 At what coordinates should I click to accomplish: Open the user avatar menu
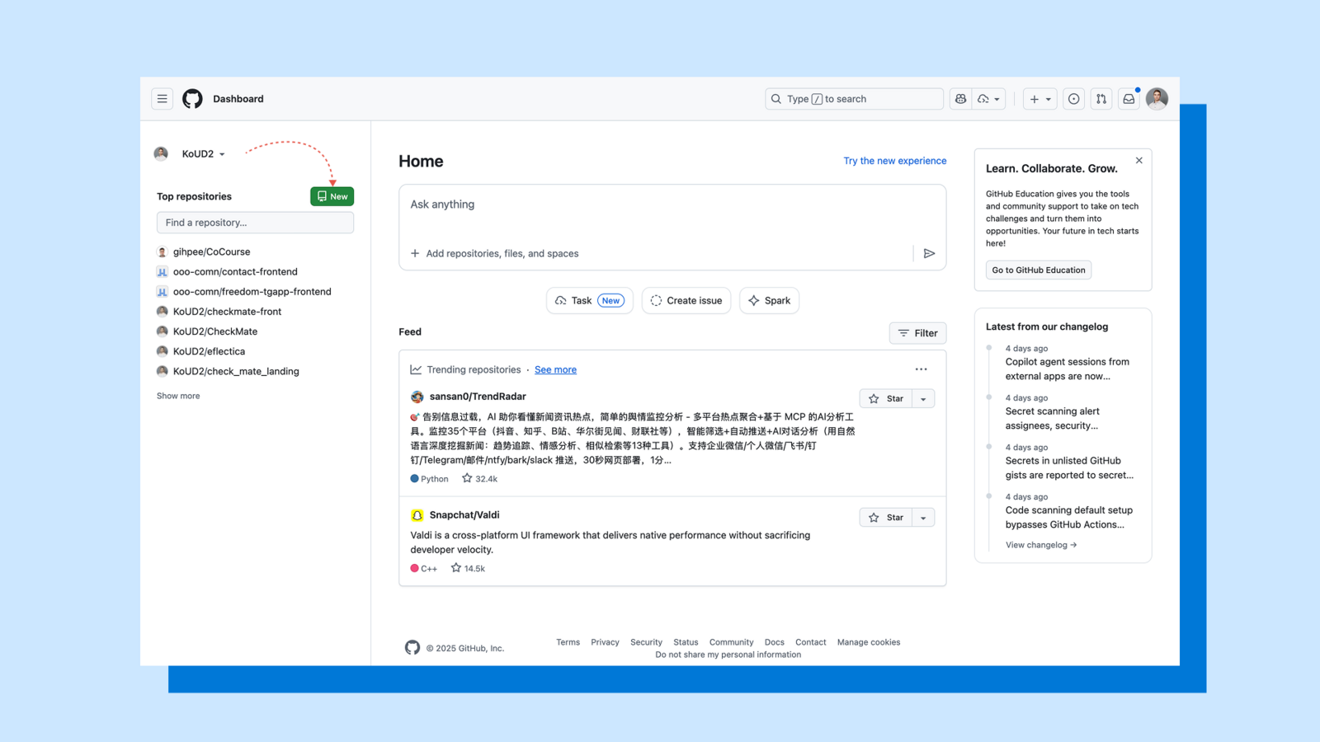tap(1157, 99)
